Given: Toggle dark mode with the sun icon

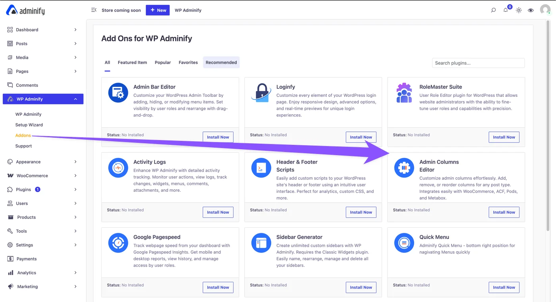Looking at the screenshot, I should [x=519, y=10].
